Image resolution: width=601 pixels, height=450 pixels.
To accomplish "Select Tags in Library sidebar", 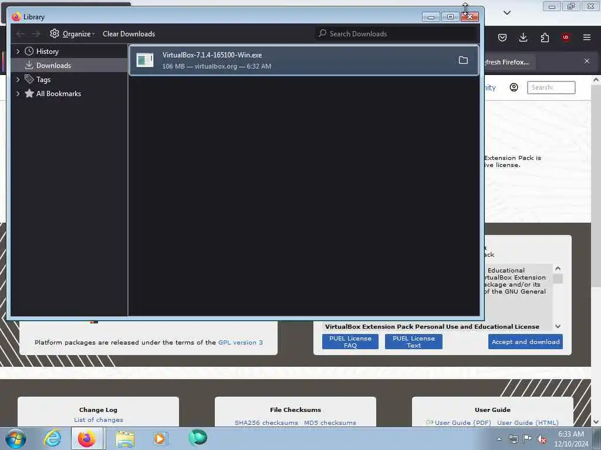I will click(x=43, y=80).
